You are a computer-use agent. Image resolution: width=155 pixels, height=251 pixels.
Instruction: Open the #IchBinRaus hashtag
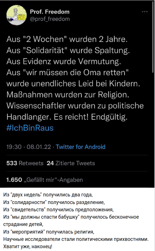30,128
